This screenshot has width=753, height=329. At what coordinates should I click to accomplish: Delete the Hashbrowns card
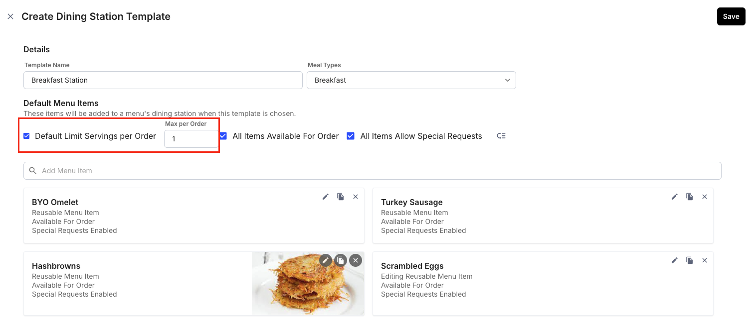coord(356,260)
